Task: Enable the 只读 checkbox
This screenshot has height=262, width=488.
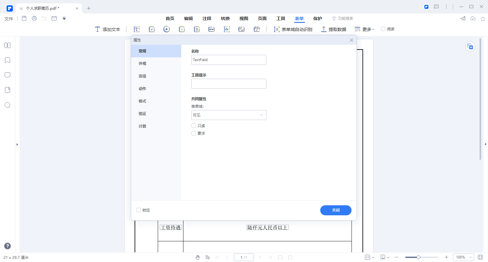Action: (194, 125)
